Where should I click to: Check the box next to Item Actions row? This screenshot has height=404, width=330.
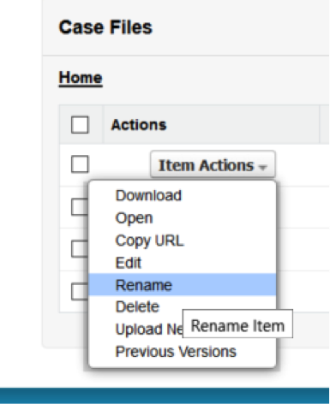click(x=80, y=164)
